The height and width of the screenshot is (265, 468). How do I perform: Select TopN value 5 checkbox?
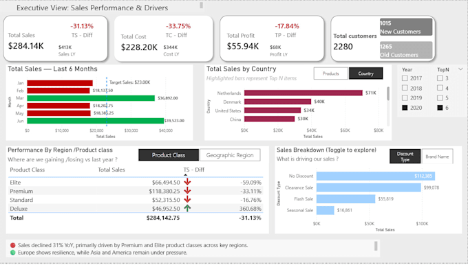440,97
